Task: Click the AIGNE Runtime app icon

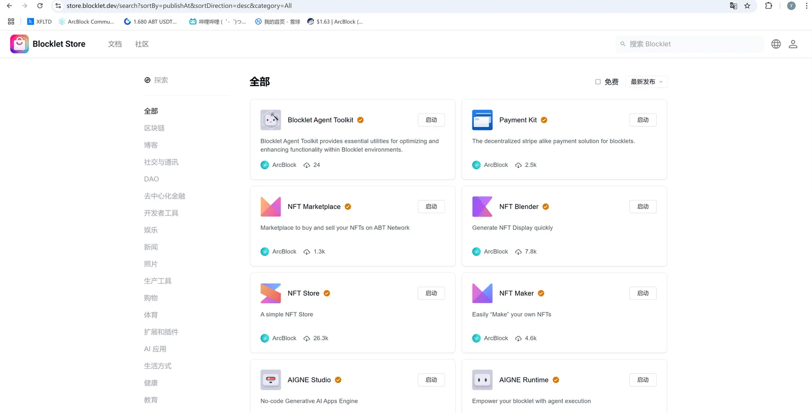Action: (482, 380)
